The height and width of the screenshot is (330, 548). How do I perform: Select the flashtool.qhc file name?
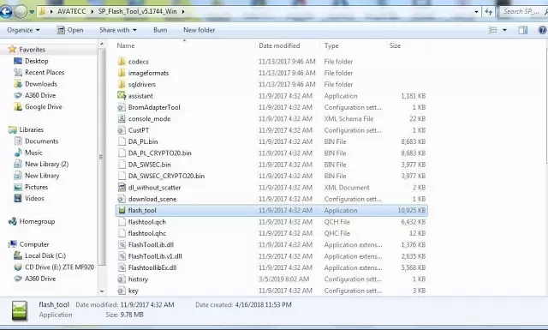point(147,233)
